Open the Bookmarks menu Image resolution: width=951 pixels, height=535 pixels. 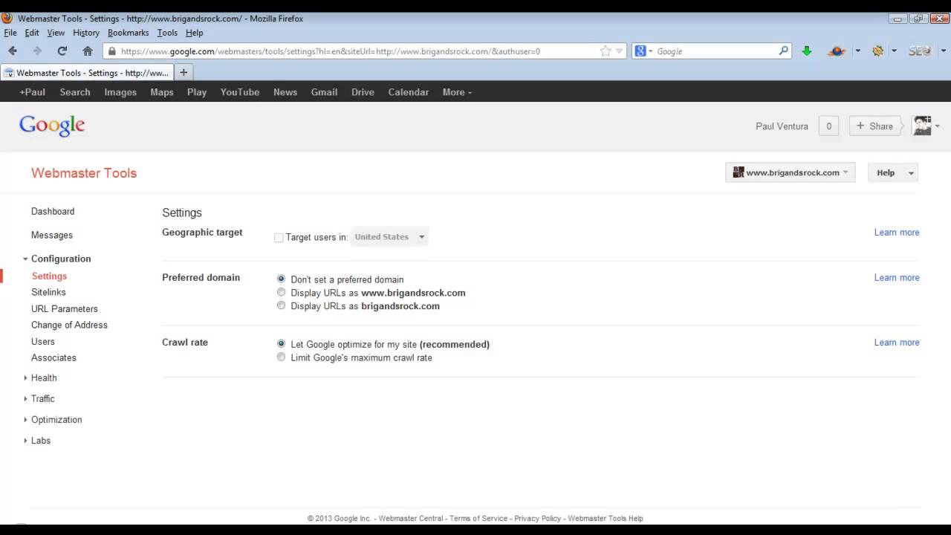tap(129, 33)
